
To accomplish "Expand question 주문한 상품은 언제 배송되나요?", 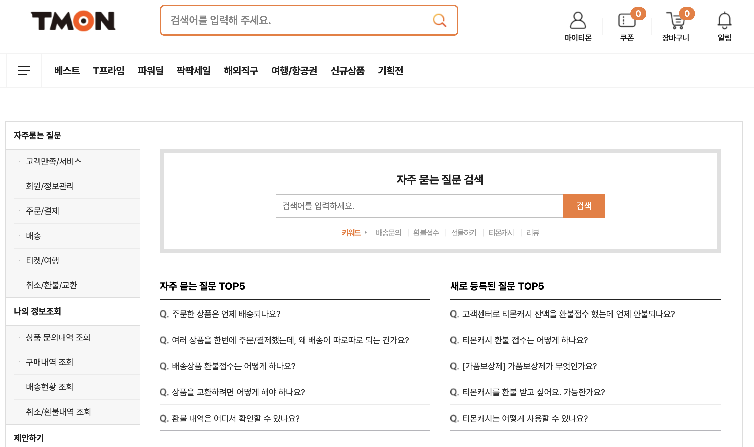I will click(x=226, y=314).
